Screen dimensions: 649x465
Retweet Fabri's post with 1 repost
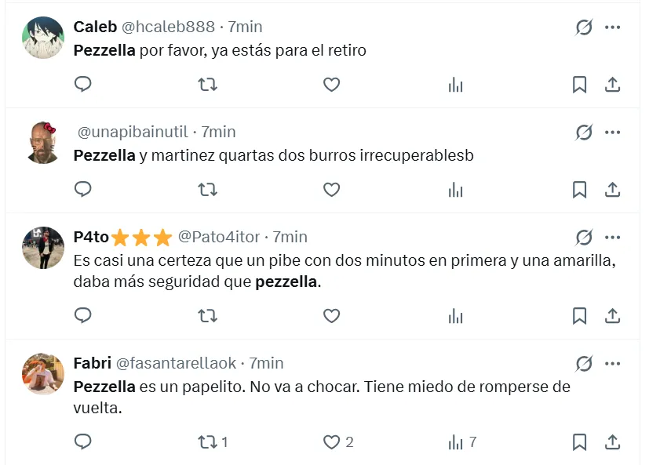click(x=207, y=442)
